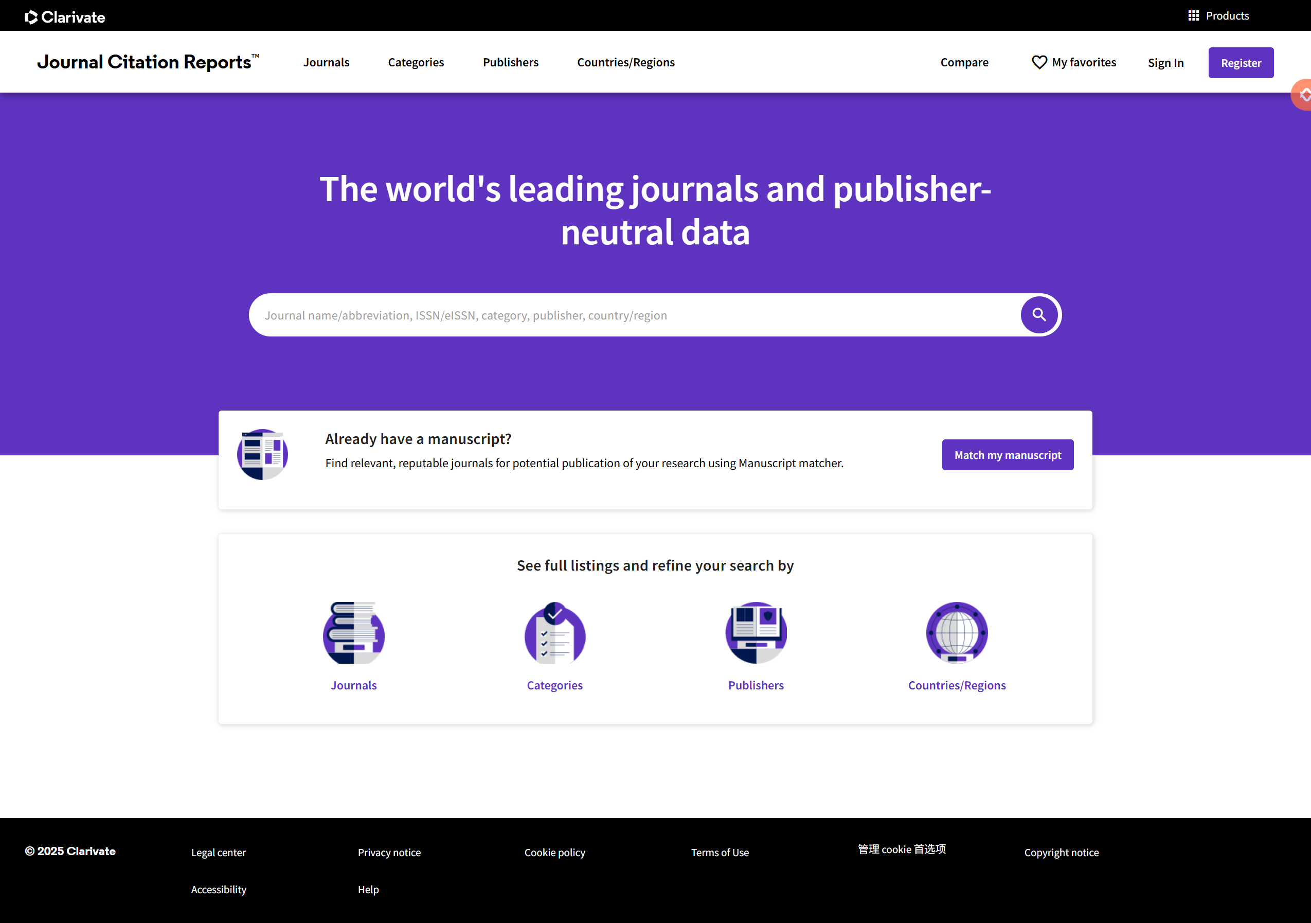1311x923 pixels.
Task: Open Journals in the top navigation
Action: click(326, 62)
